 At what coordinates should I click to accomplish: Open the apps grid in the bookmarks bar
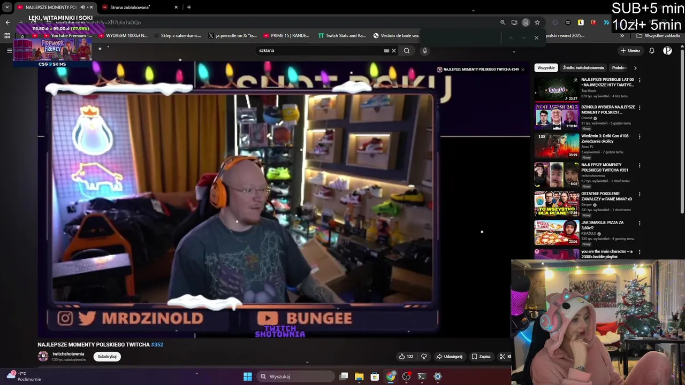(x=7, y=36)
